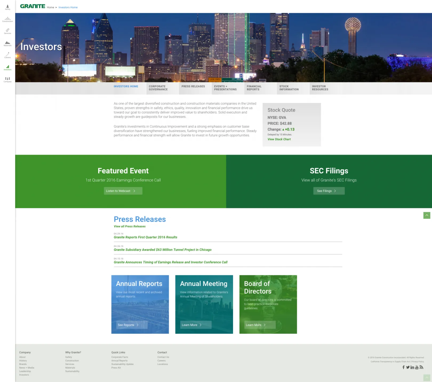Open Granite's Twitter icon

point(408,367)
